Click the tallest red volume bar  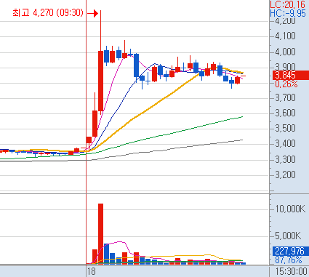[100, 233]
